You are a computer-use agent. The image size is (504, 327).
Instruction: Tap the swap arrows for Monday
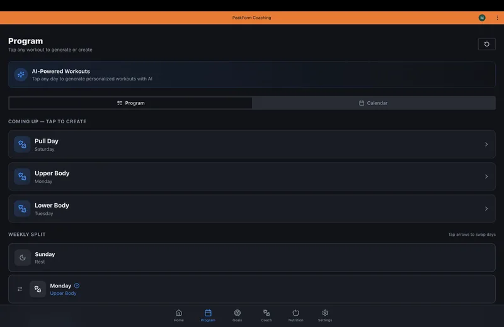click(20, 289)
